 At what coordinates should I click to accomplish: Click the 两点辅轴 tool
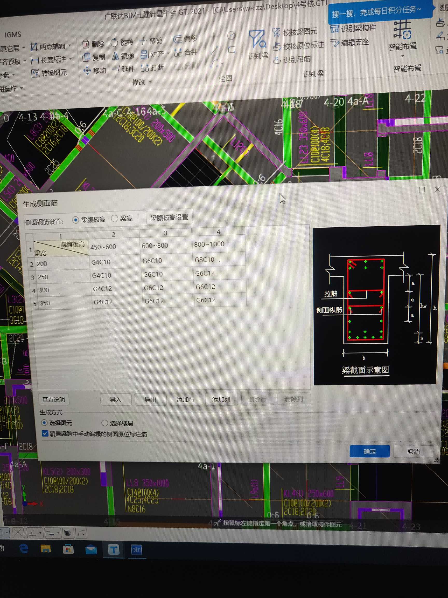tap(47, 46)
